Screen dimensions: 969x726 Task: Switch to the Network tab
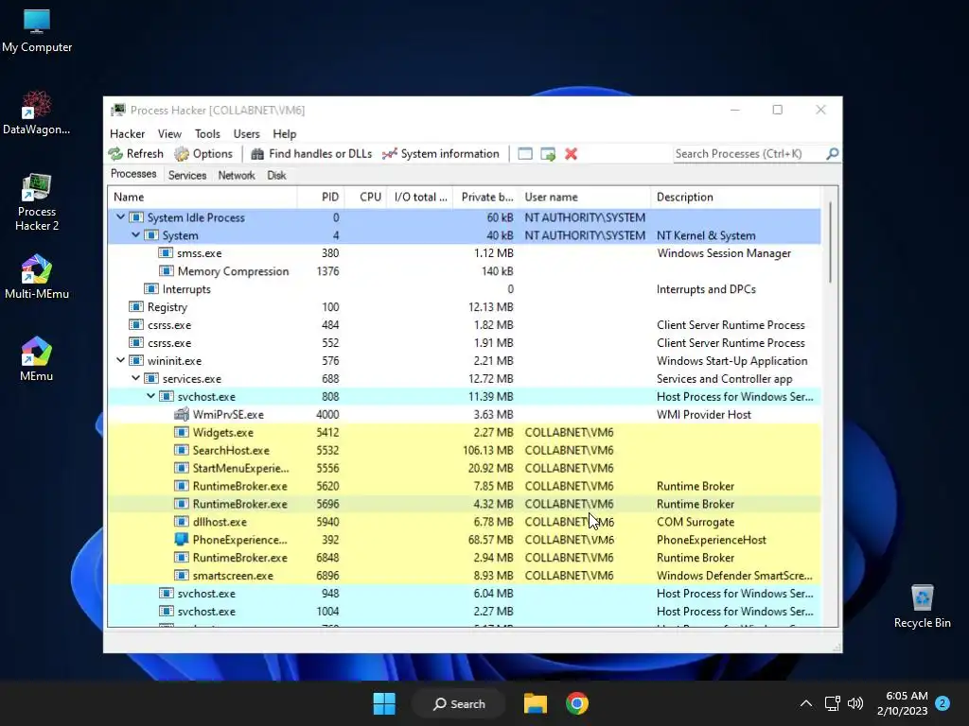236,175
